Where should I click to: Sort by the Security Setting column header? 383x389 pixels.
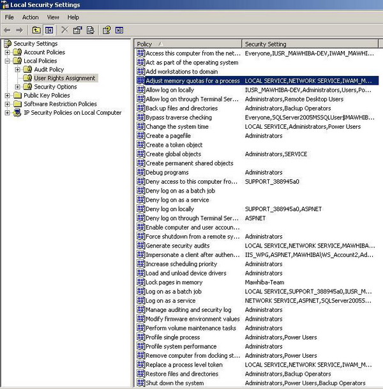point(310,44)
